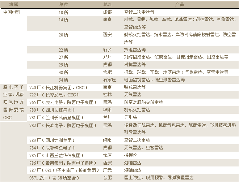The width and height of the screenshot is (239, 182).
Task: Click 探地雷达等 product cell
Action: [x=135, y=50]
